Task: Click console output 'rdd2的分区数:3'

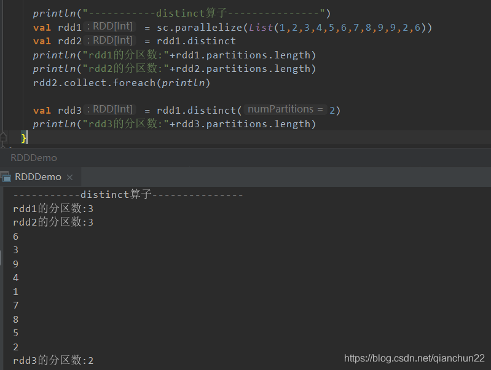Action: click(53, 222)
